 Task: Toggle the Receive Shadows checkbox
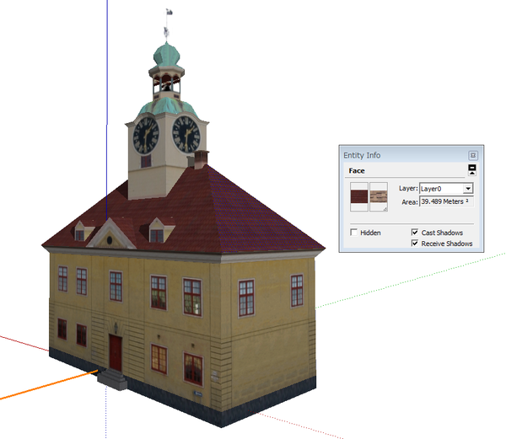click(415, 244)
